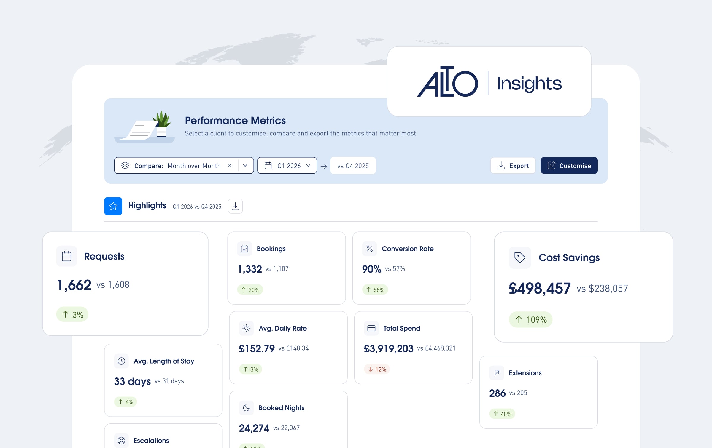Click the vs Q4 2025 comparison field
Viewport: 712px width, 448px height.
353,165
